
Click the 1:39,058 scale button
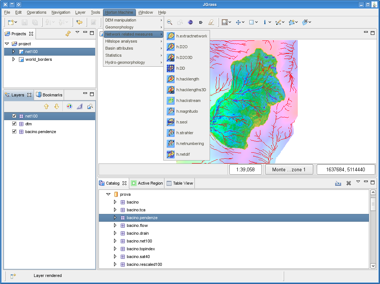tap(245, 169)
